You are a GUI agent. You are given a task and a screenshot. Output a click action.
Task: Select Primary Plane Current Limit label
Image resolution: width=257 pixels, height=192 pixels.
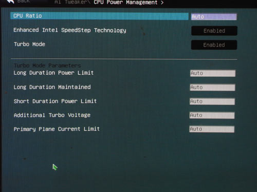[57, 129]
